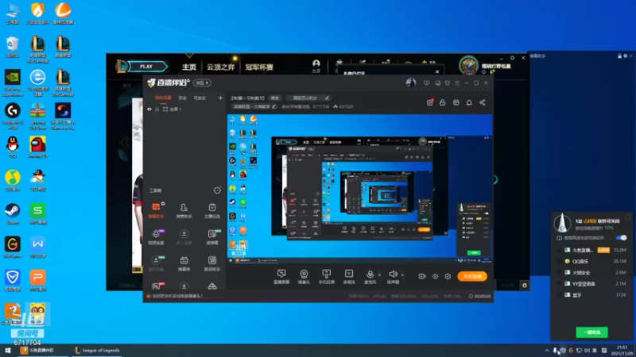636x357 pixels.
Task: Toggle the smart acceleration switch in the optimizer panel
Action: pyautogui.click(x=622, y=237)
